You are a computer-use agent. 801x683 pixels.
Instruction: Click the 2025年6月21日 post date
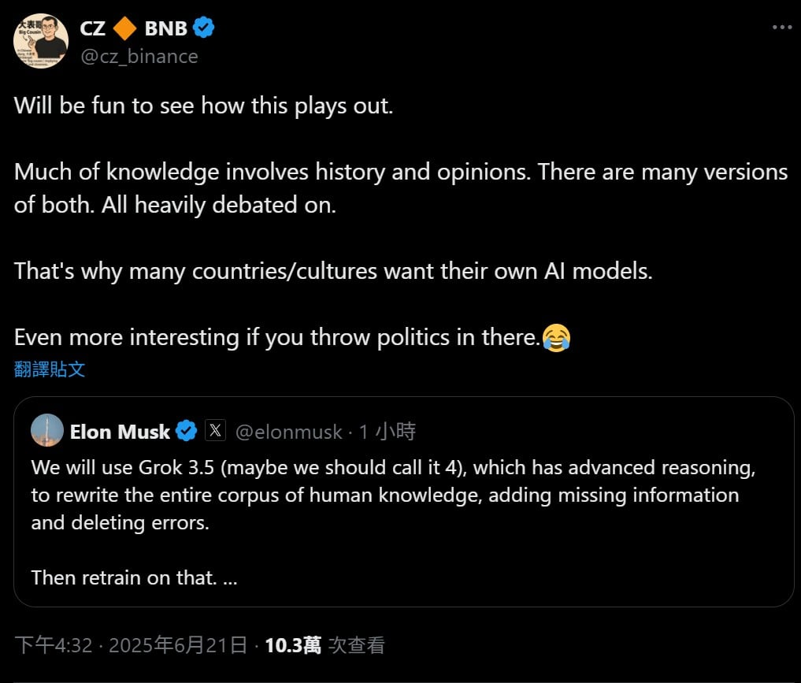tap(178, 645)
